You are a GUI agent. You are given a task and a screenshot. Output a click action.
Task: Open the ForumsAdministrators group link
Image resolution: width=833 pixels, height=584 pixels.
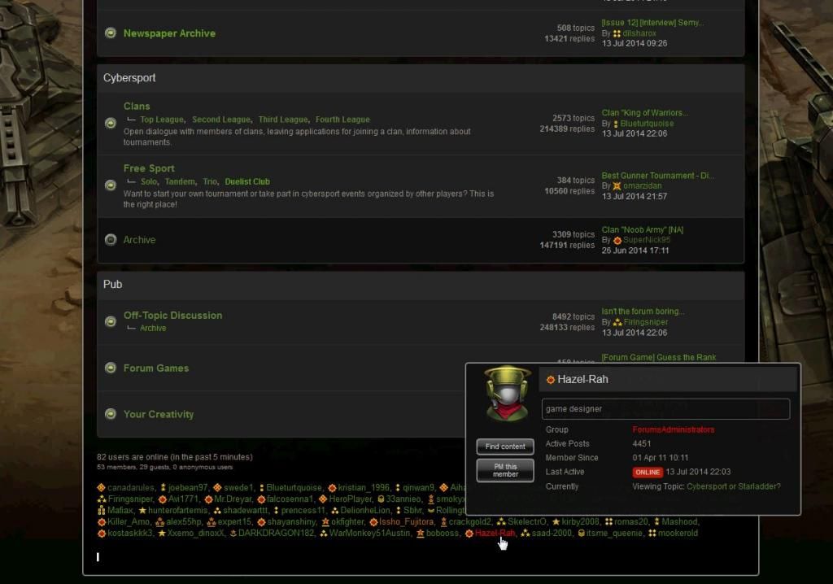coord(673,429)
